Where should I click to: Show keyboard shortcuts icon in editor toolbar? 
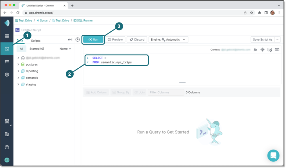[277, 50]
